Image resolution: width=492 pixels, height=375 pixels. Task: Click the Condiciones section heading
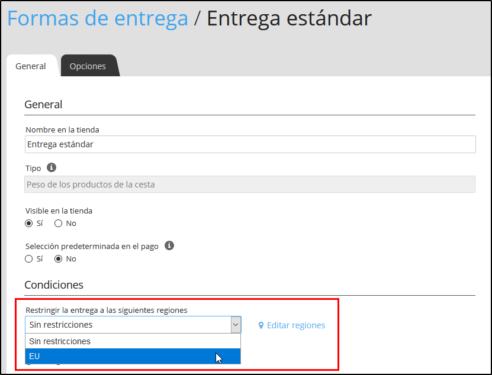[54, 285]
